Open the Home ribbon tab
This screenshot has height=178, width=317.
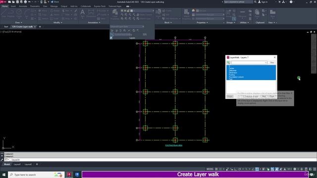click(4, 6)
